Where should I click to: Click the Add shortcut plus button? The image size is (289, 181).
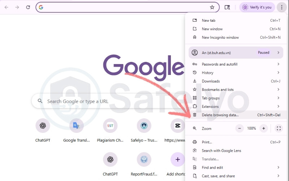178,159
